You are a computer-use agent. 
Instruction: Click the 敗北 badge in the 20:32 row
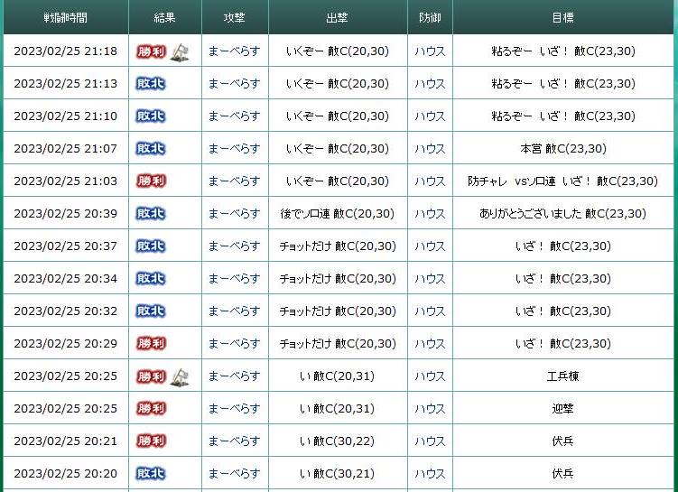[x=151, y=311]
